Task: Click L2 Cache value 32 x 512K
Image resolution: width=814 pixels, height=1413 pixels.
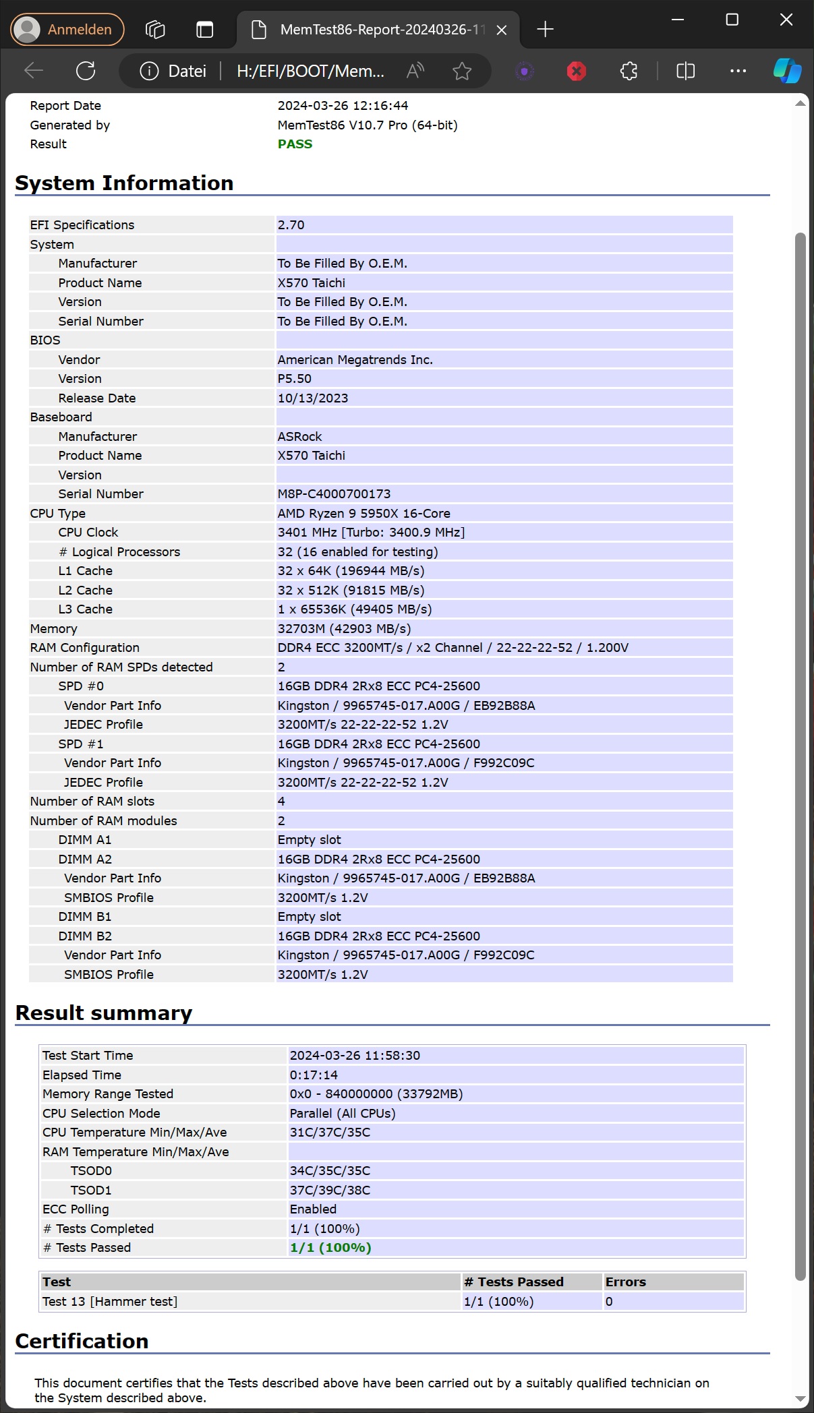Action: [351, 591]
